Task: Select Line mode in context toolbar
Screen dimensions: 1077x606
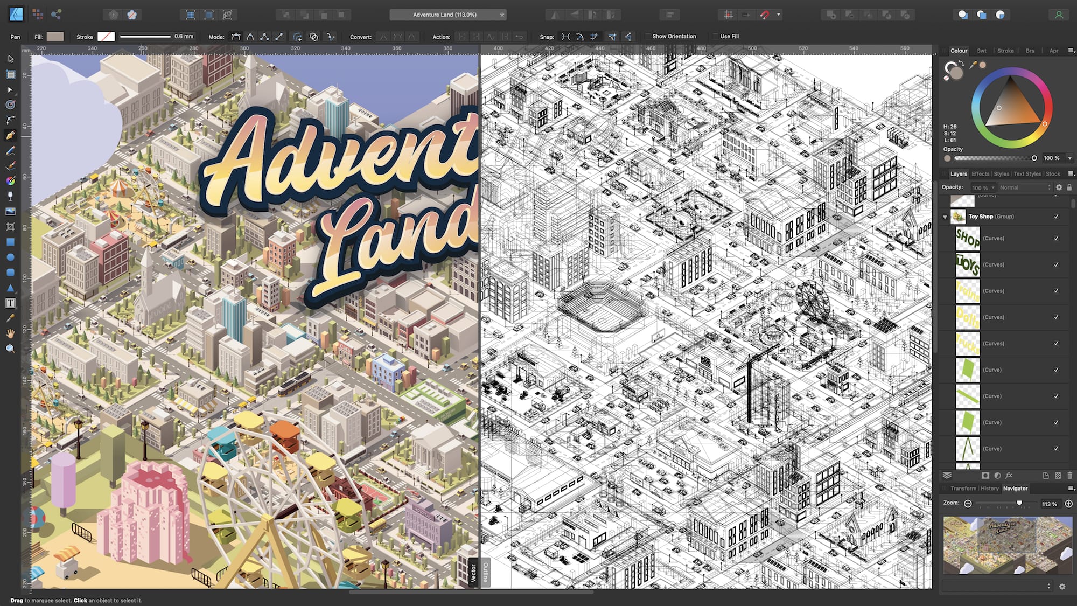Action: coord(279,37)
